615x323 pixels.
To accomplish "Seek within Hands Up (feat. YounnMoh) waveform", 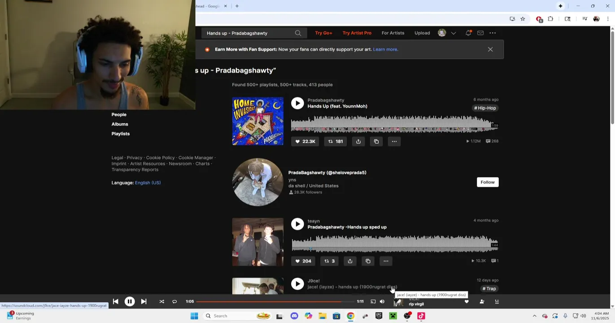I will [x=394, y=124].
